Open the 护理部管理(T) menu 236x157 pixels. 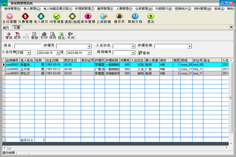[x=85, y=9]
